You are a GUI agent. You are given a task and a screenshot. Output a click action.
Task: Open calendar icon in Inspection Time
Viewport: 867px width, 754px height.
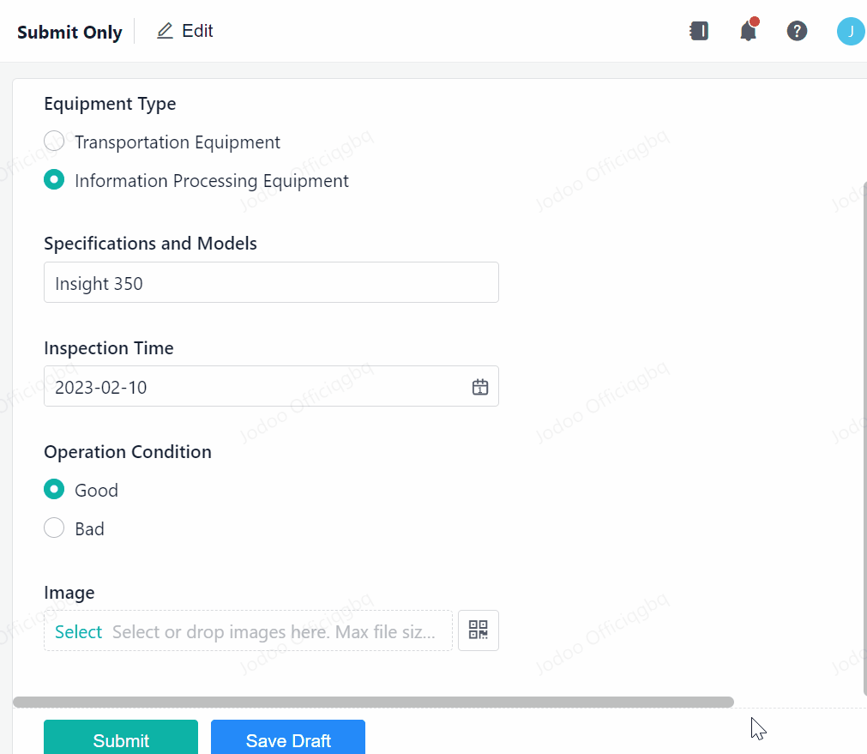[480, 387]
